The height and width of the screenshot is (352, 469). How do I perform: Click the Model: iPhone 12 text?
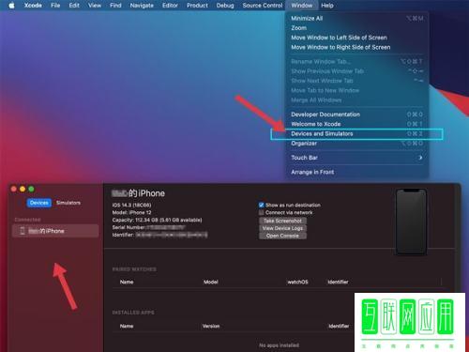pyautogui.click(x=131, y=212)
